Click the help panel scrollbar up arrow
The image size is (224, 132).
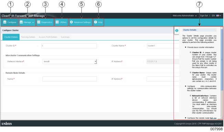(222, 28)
